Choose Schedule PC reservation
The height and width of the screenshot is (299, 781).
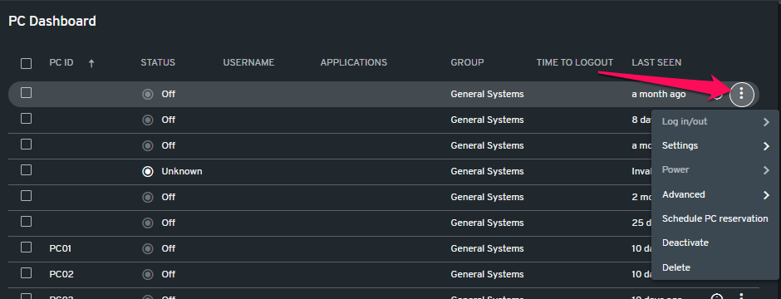(x=715, y=219)
